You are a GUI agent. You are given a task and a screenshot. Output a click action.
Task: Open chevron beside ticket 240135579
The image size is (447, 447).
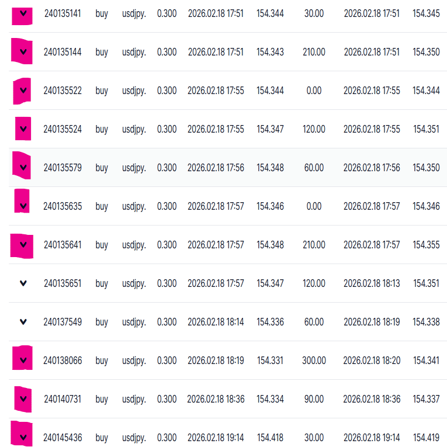point(23,168)
